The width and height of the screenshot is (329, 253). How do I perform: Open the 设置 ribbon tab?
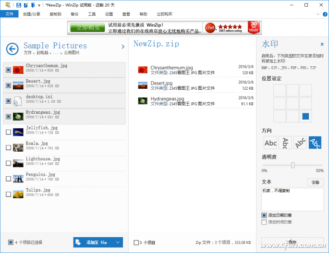click(x=109, y=14)
